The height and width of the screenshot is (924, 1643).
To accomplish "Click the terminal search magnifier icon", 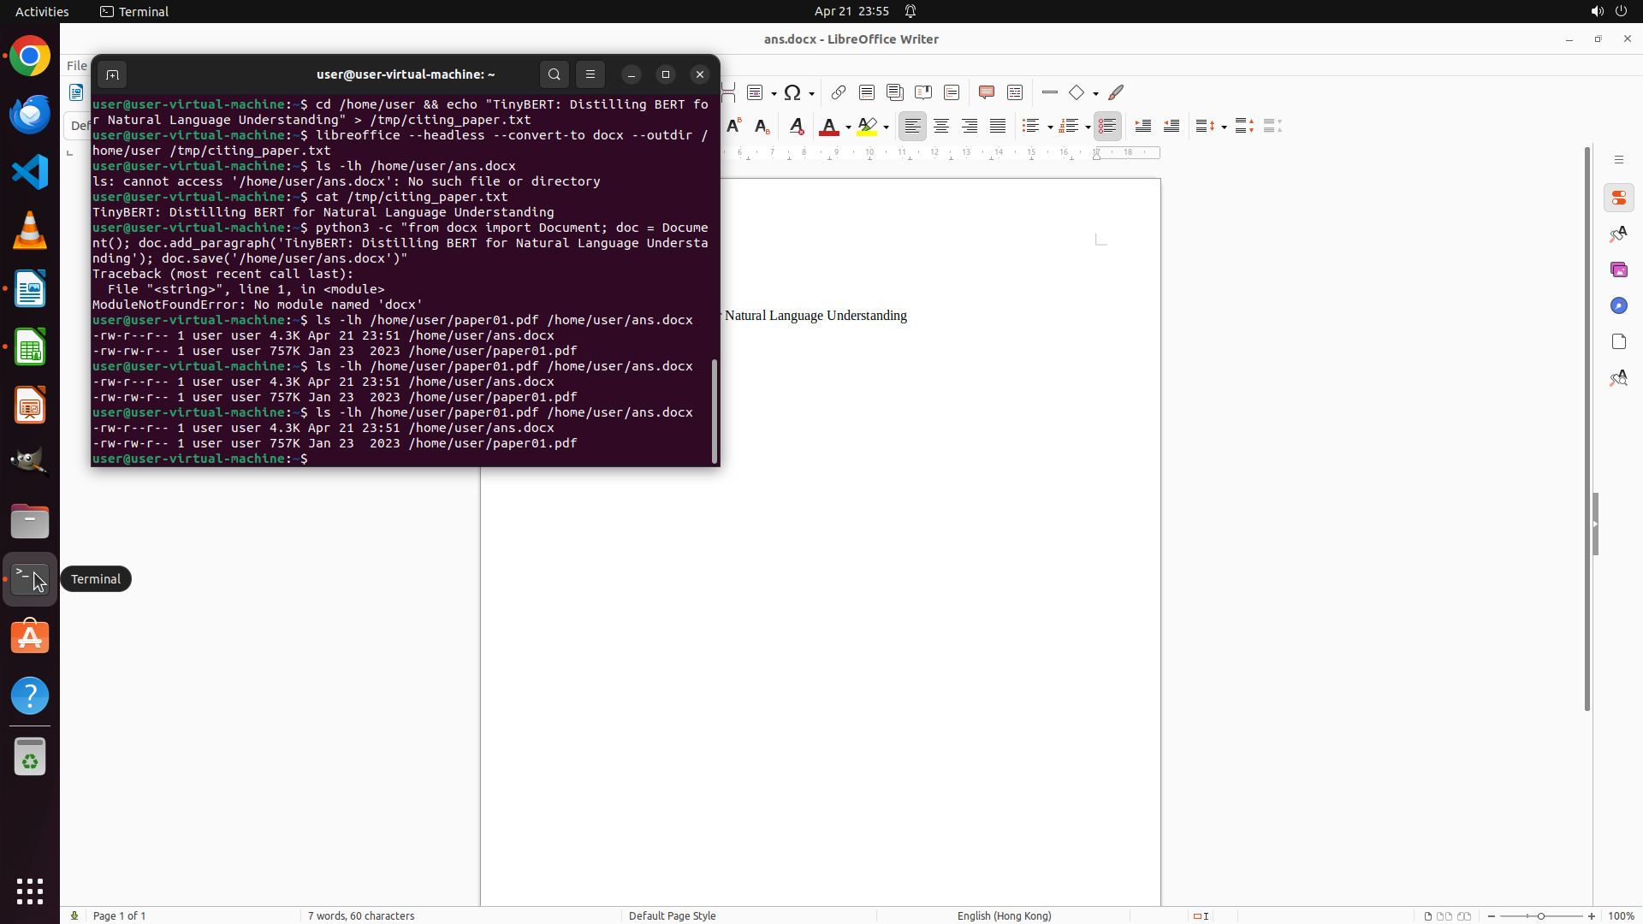I will tap(554, 74).
